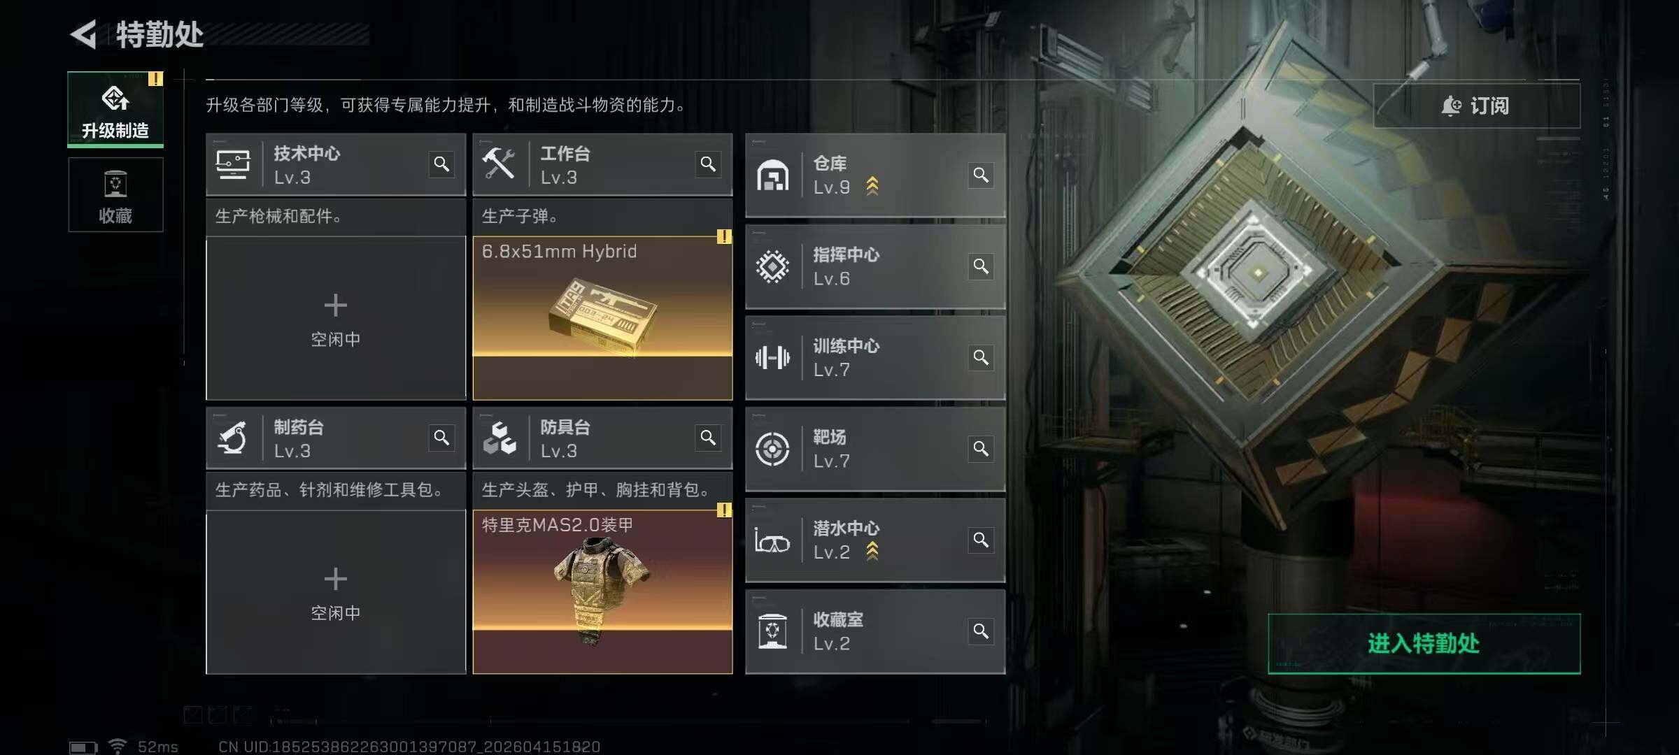Click the 潜水中心 upgrade arrow indicator

[x=872, y=552]
